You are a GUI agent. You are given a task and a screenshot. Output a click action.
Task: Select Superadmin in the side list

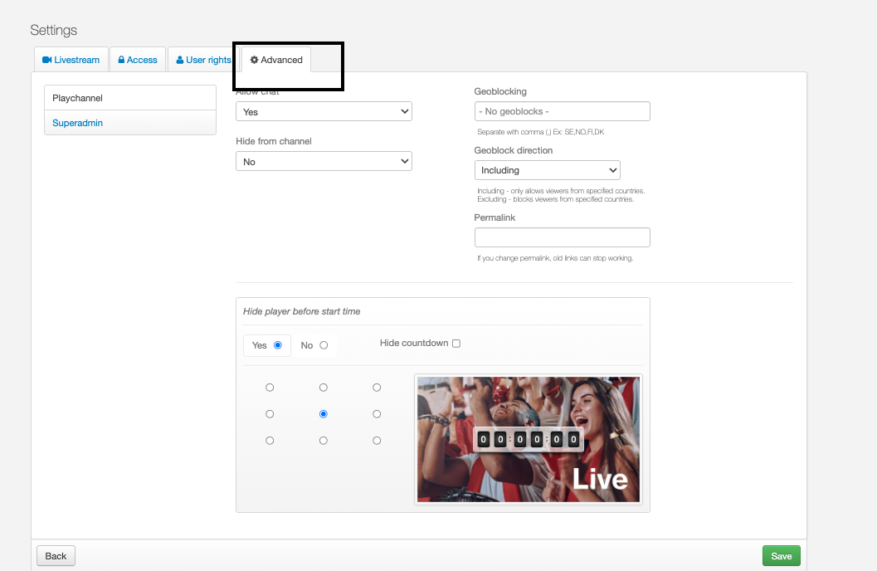tap(78, 123)
